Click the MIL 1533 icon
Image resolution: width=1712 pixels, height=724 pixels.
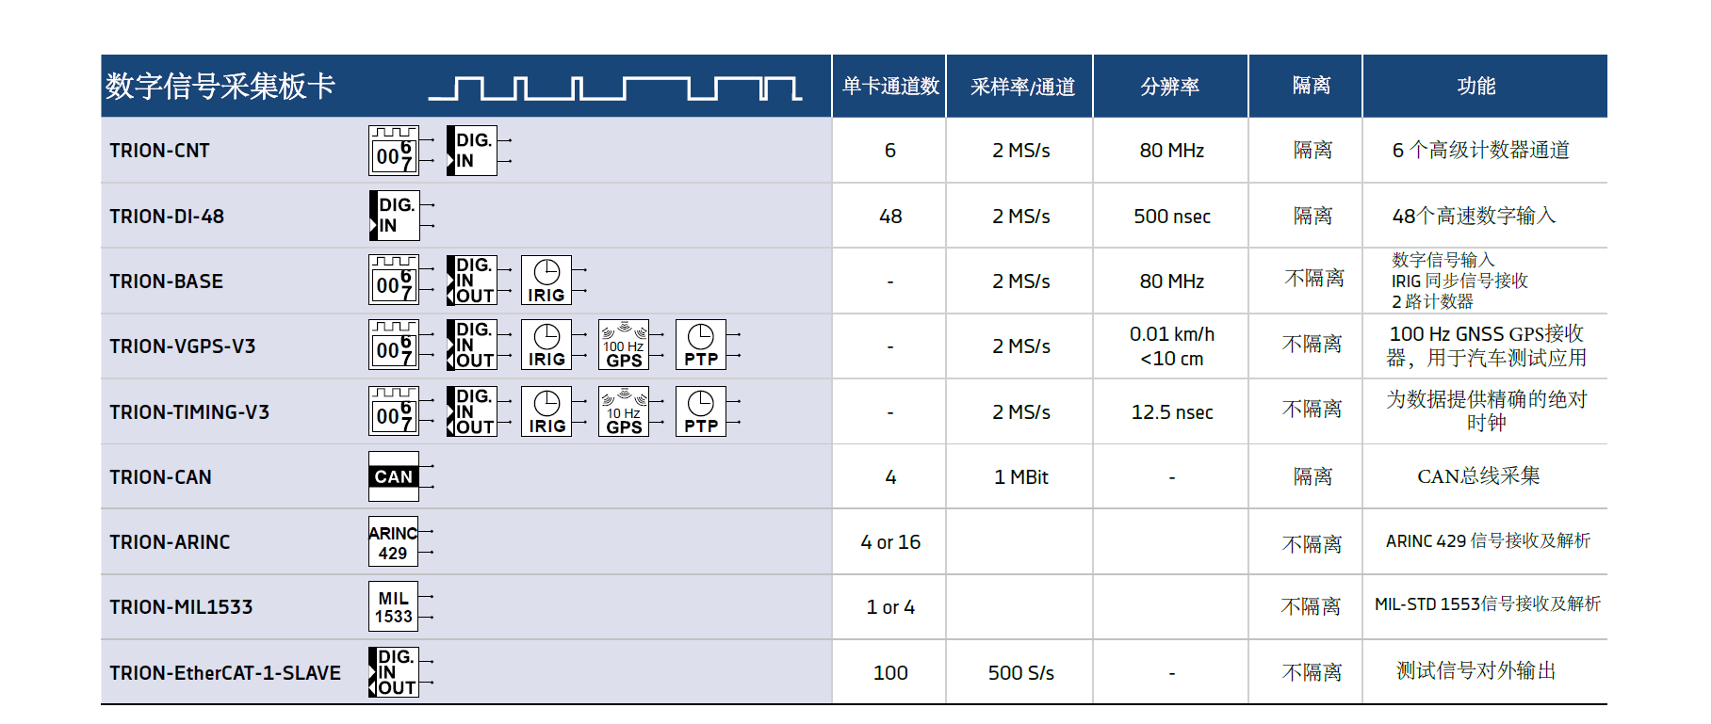(x=393, y=607)
